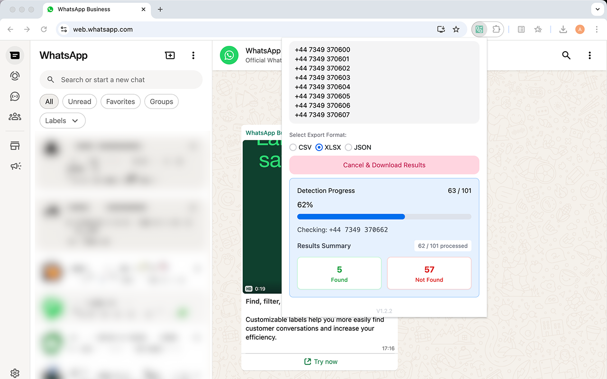
Task: Click the Try now link
Action: point(321,361)
